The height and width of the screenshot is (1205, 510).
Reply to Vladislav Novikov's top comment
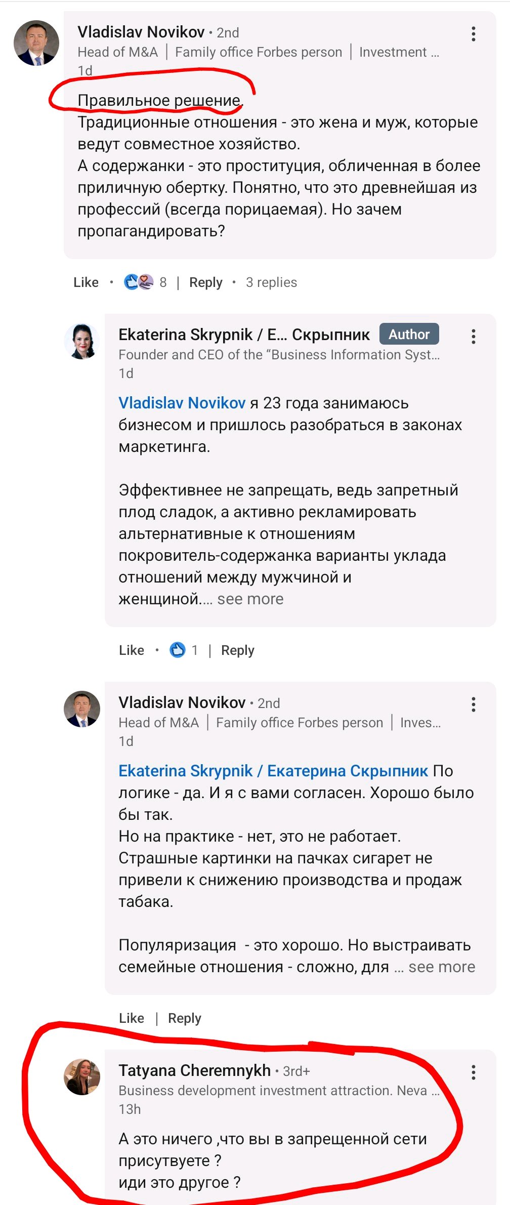tap(205, 282)
